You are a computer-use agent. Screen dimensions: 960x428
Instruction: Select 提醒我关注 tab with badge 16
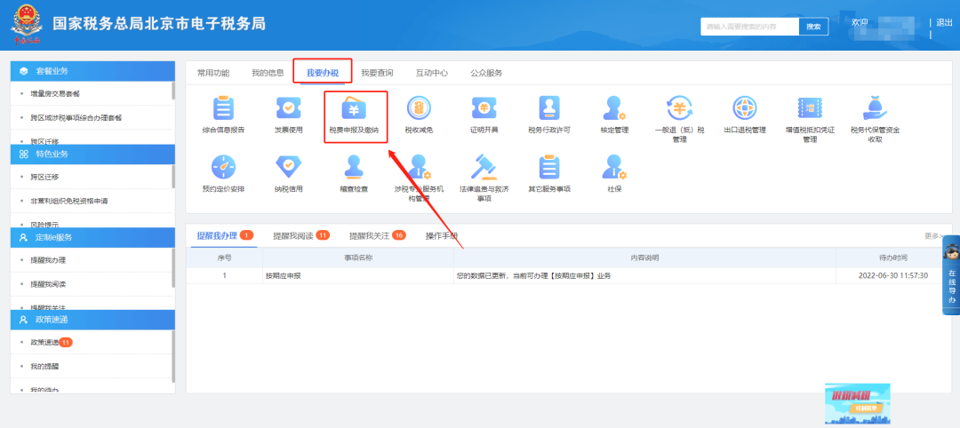coord(377,235)
